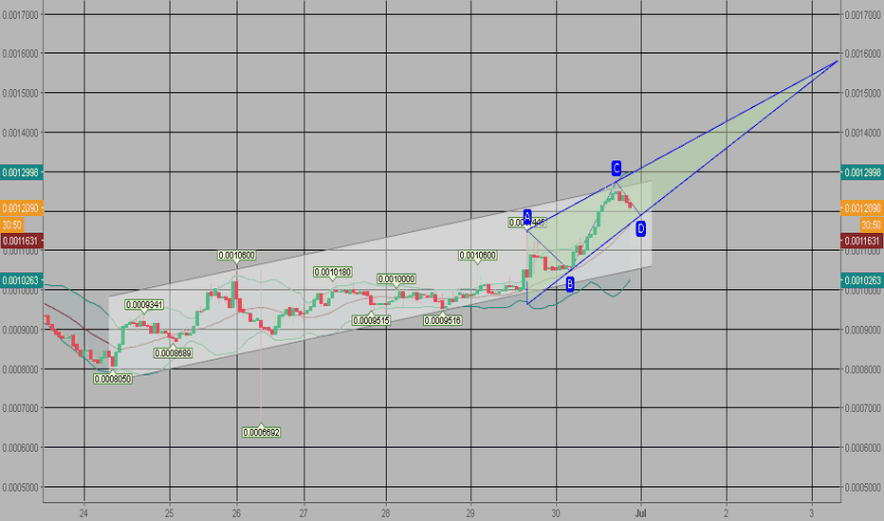
Task: Click the 0.0014000 level on right price axis
Action: [862, 133]
